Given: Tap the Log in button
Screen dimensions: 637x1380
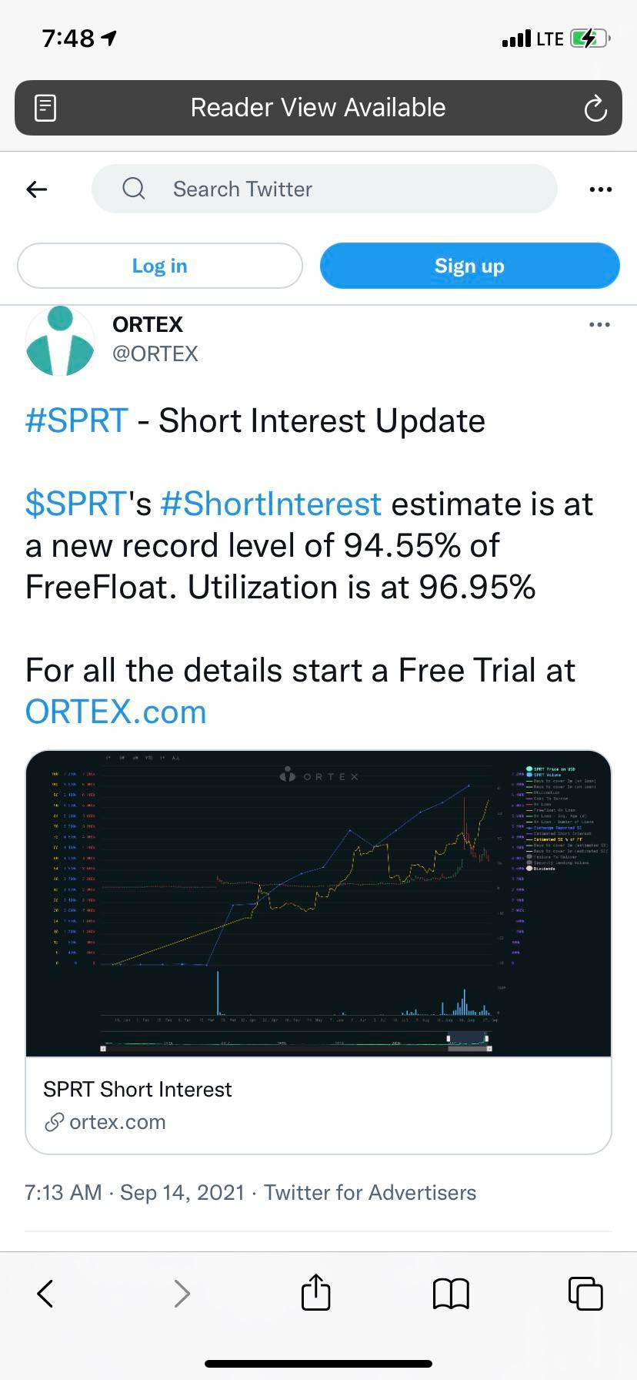Looking at the screenshot, I should pos(159,265).
